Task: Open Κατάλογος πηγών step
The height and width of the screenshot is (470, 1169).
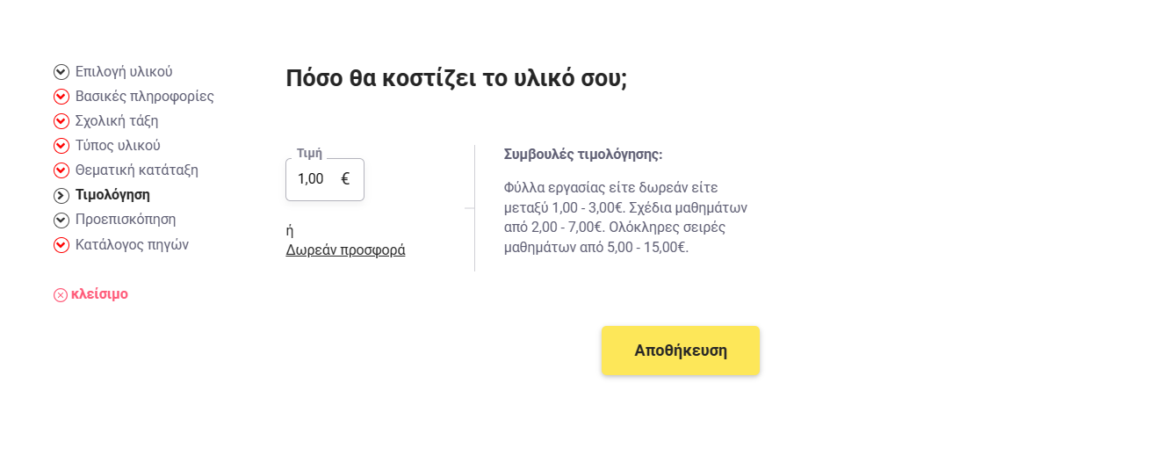Action: coord(132,245)
